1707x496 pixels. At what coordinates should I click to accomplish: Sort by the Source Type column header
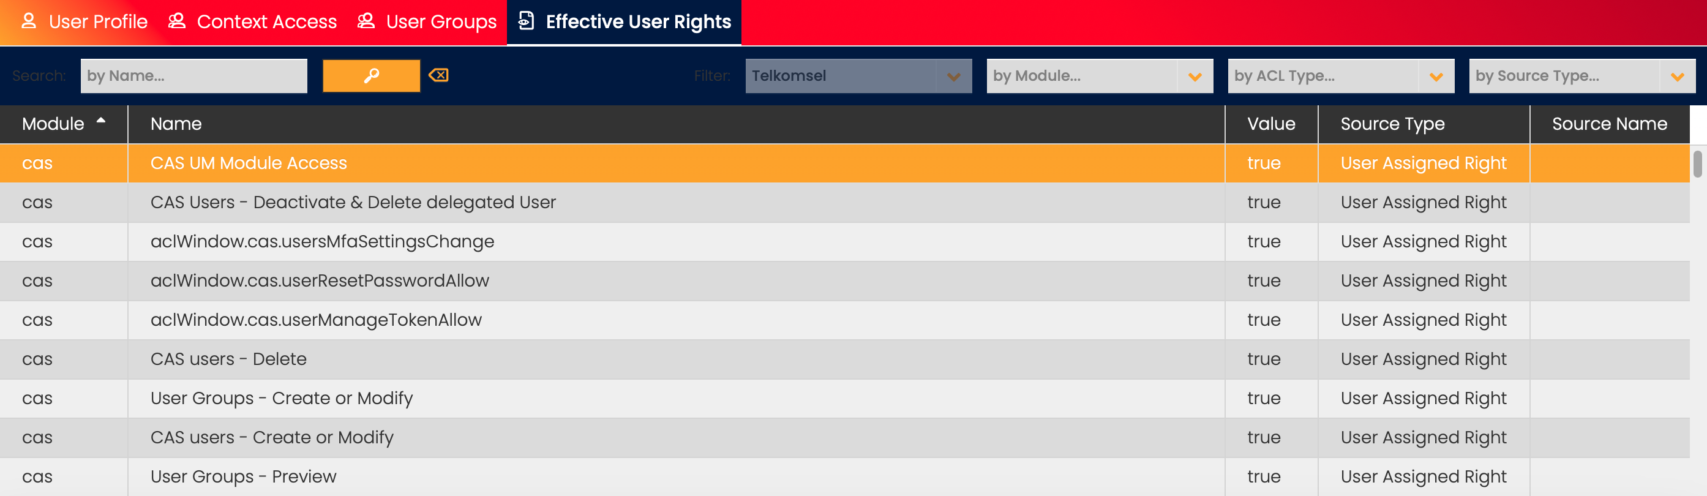coord(1392,124)
